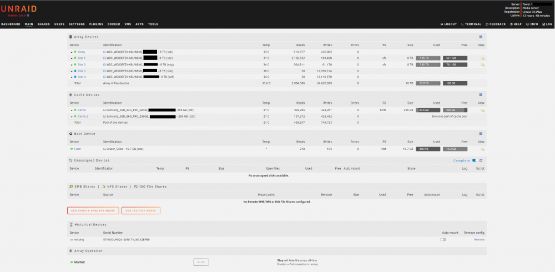Toggle Auto mount for missing ST4000LM024 device
Image resolution: width=555 pixels, height=272 pixels.
[443, 240]
